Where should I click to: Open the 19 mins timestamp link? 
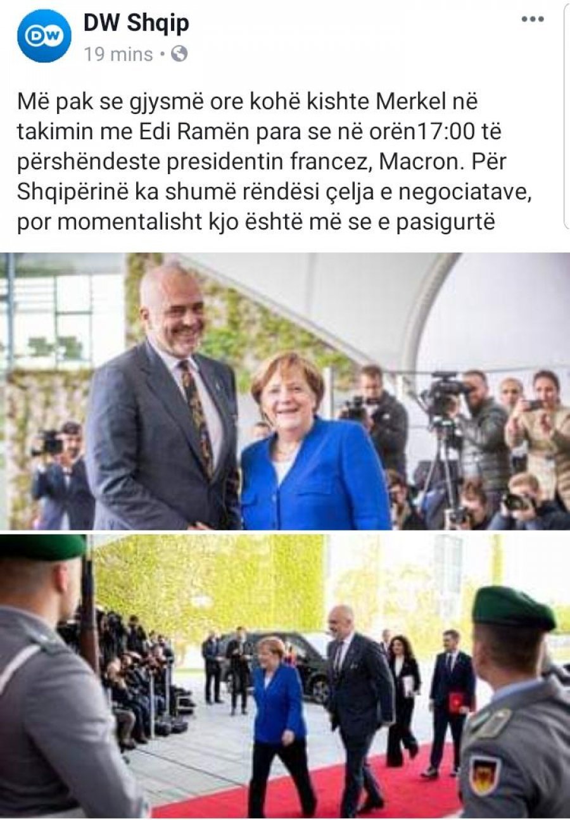pyautogui.click(x=118, y=54)
